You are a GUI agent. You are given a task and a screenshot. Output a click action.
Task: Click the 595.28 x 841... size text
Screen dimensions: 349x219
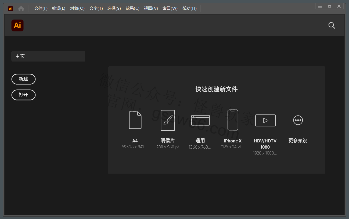135,147
